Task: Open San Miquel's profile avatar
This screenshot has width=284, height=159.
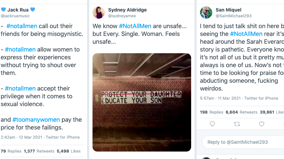Action: click(x=206, y=12)
